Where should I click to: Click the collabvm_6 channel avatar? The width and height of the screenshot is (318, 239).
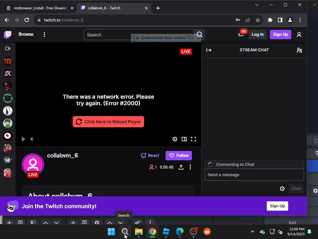pyautogui.click(x=33, y=165)
